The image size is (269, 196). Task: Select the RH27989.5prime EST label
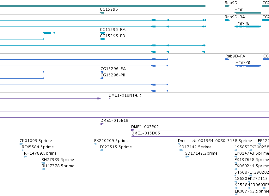click(58, 160)
